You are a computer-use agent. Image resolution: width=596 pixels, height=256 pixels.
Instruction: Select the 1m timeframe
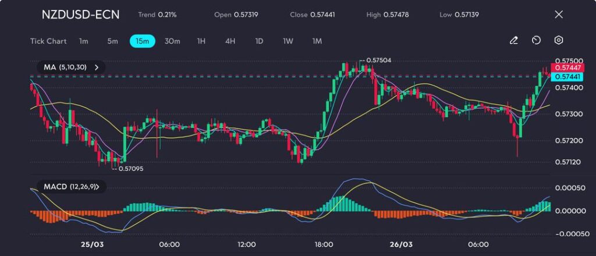(84, 41)
